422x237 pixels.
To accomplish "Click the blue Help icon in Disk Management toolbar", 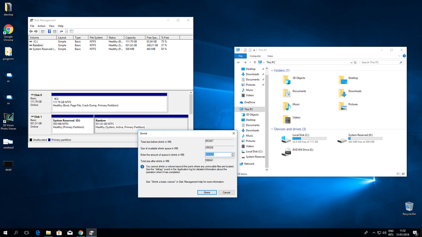I will 49,31.
